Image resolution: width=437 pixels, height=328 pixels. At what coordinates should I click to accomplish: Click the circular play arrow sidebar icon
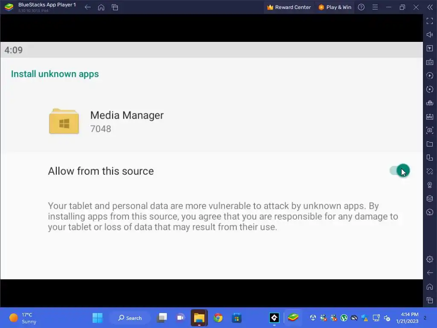click(430, 76)
